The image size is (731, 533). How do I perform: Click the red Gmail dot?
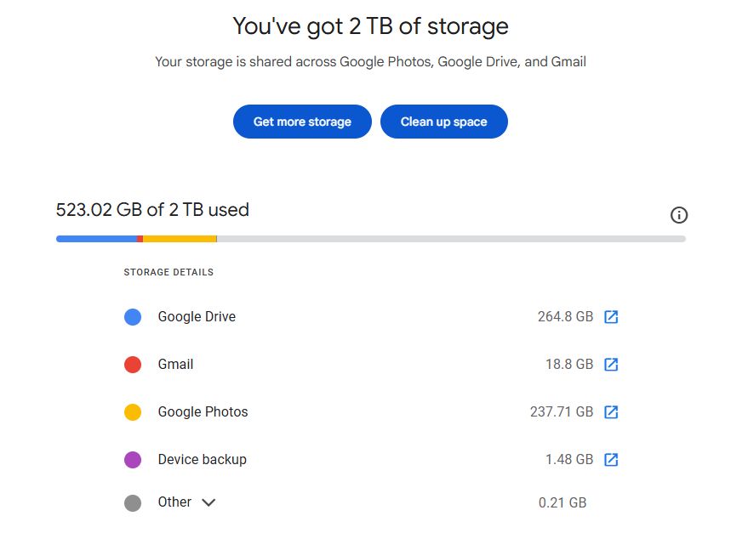[133, 365]
